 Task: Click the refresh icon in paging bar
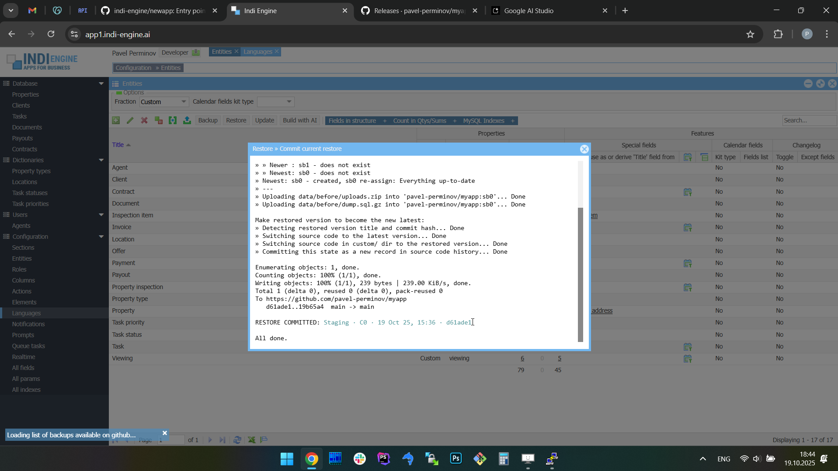coord(237,440)
